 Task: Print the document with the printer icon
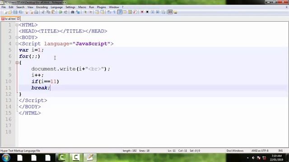pyautogui.click(x=36, y=12)
